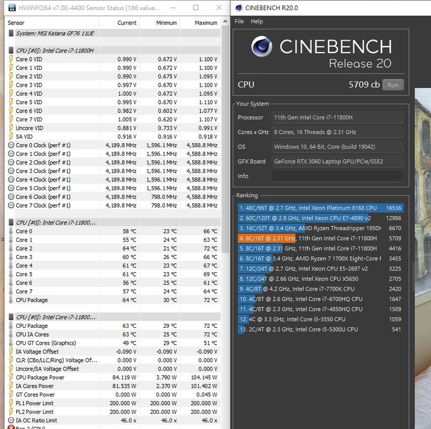431x429 pixels.
Task: Click the thermometer icon beside Core 2
Action: tap(10, 248)
